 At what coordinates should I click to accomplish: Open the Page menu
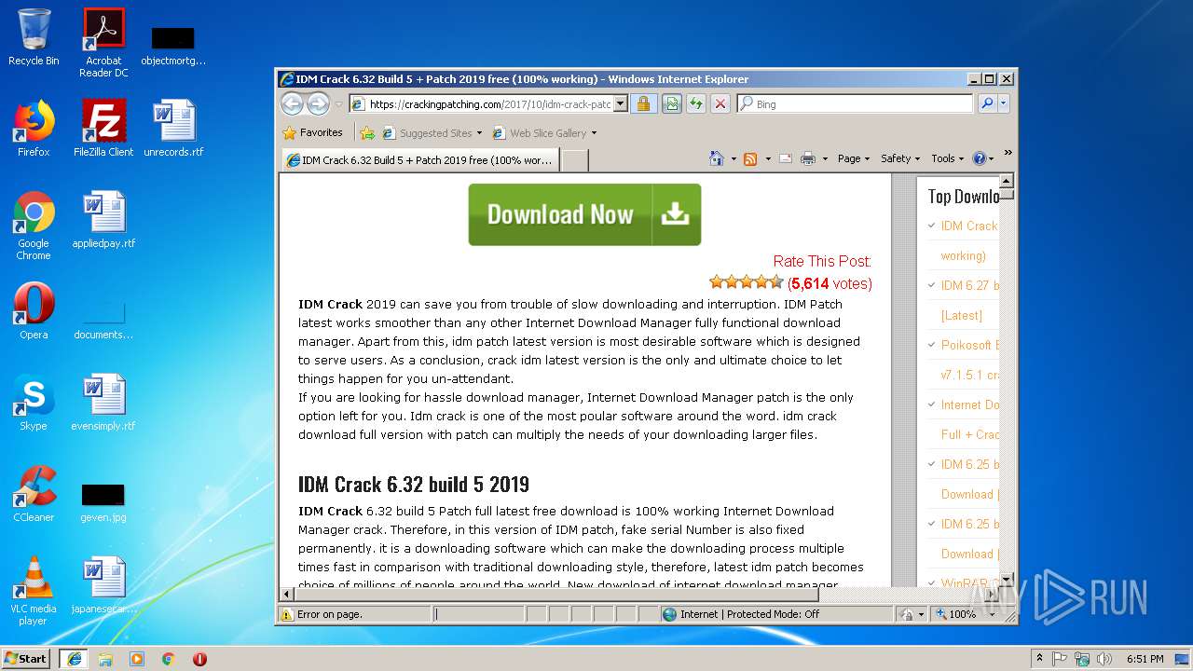(x=854, y=158)
